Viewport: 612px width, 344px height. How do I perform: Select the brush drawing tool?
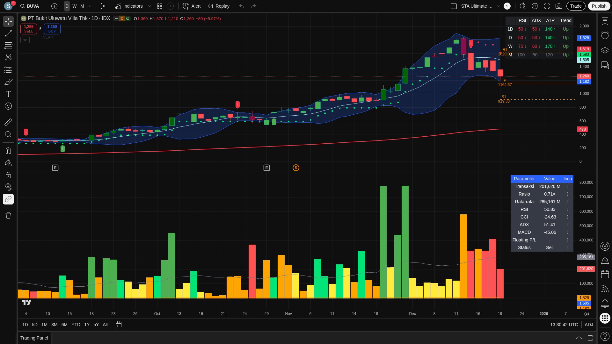pos(8,82)
